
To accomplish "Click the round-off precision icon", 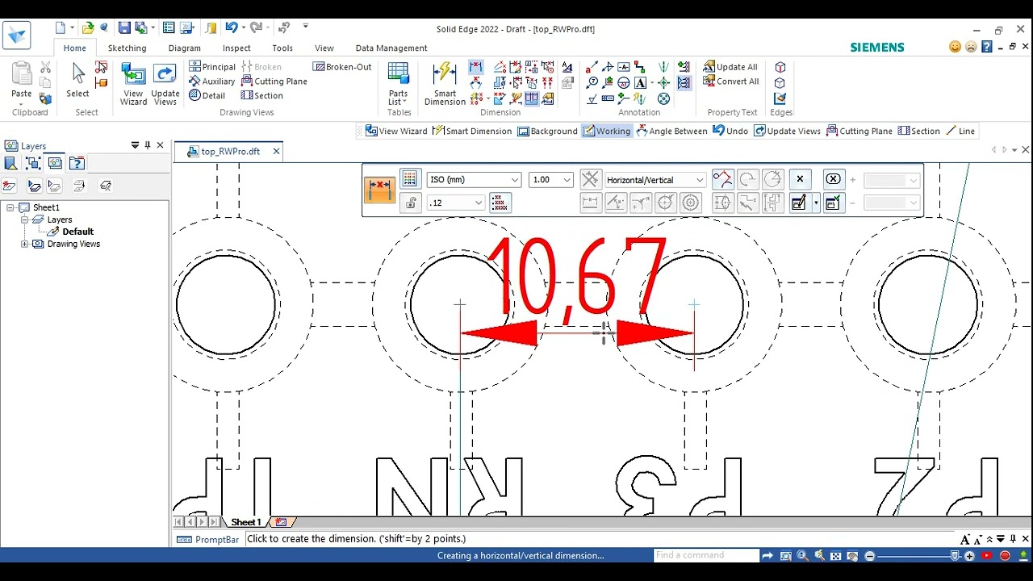I will pyautogui.click(x=500, y=203).
